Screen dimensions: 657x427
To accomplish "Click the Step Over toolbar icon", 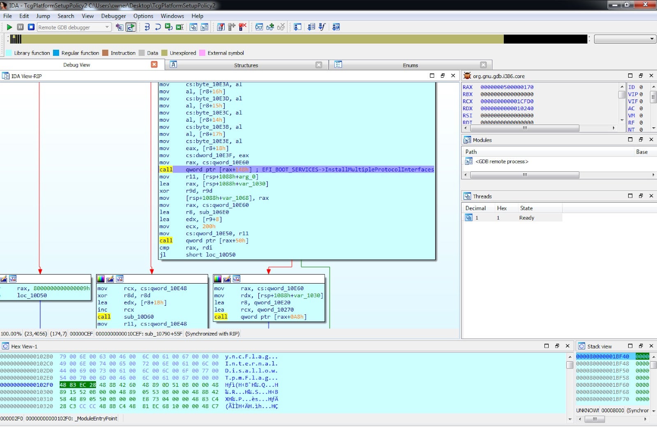I will [x=158, y=27].
